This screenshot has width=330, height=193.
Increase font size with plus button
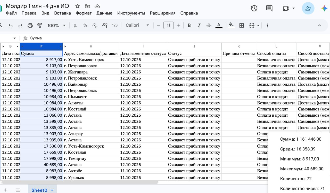(x=178, y=25)
